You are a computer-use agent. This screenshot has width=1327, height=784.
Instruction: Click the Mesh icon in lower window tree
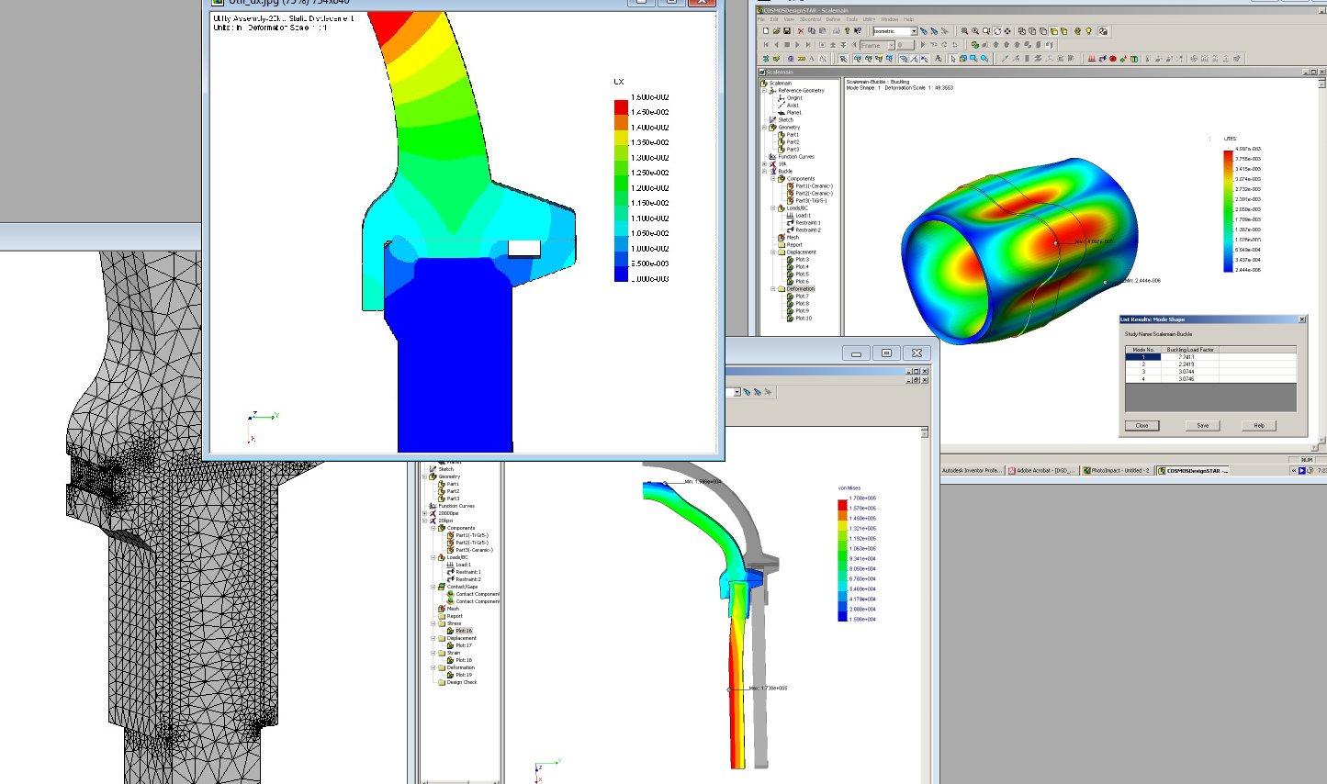442,609
